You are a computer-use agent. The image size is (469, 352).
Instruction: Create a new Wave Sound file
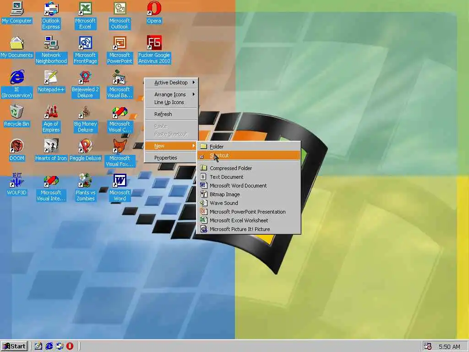249,203
